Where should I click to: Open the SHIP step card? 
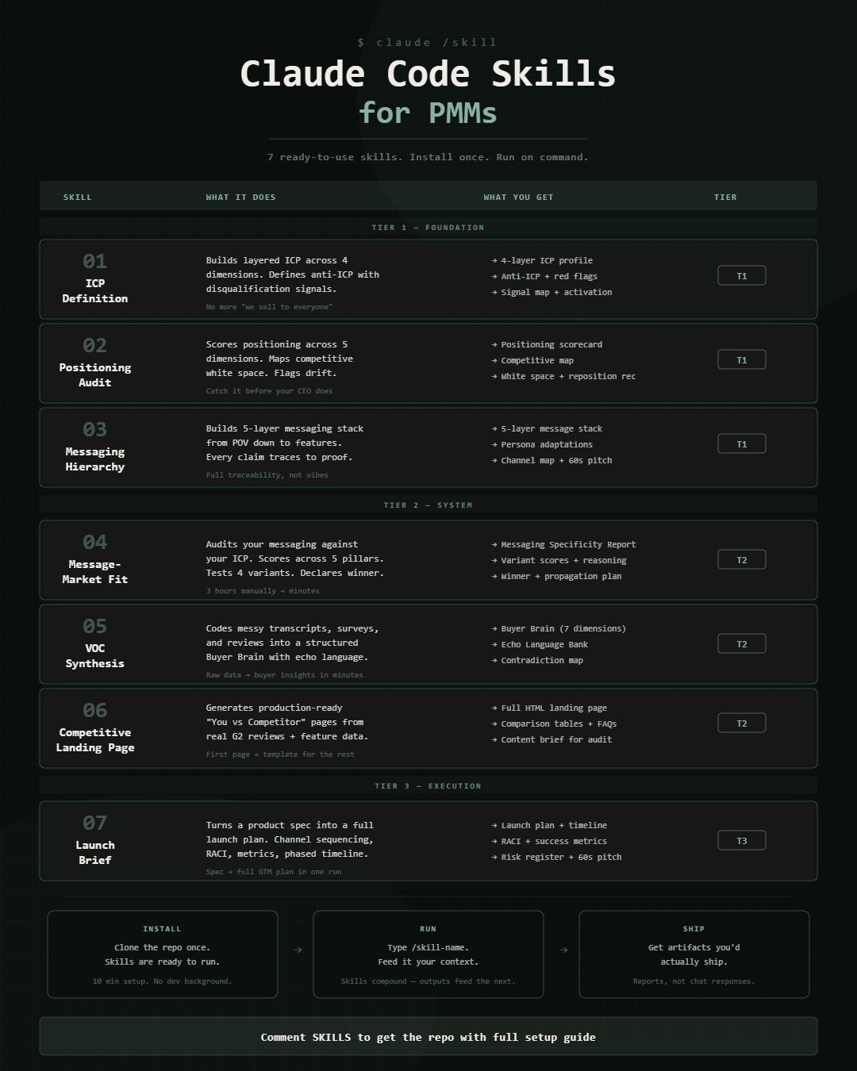(x=694, y=954)
